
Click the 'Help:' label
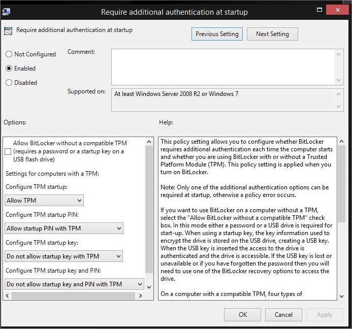166,122
